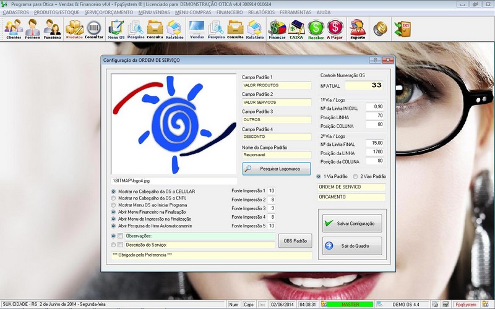Click the Salvar Configuração button
This screenshot has height=309, width=495.
tap(351, 222)
